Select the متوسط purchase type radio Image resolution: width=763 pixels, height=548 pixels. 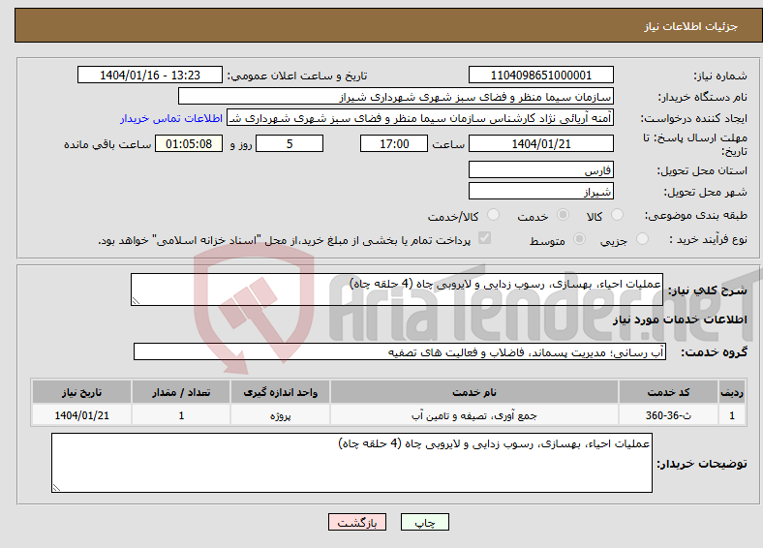tap(579, 239)
